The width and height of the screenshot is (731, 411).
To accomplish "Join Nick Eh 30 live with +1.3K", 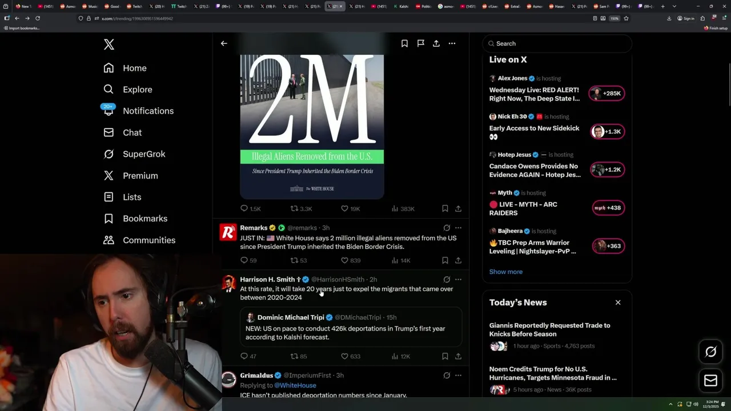I will point(607,131).
